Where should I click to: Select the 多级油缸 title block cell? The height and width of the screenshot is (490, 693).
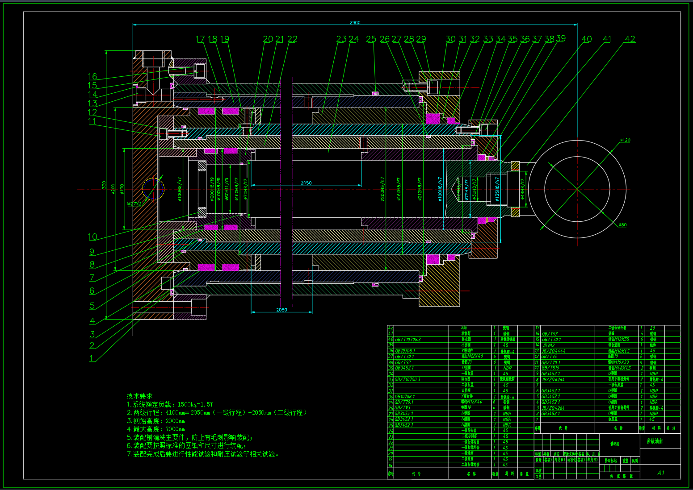click(655, 441)
